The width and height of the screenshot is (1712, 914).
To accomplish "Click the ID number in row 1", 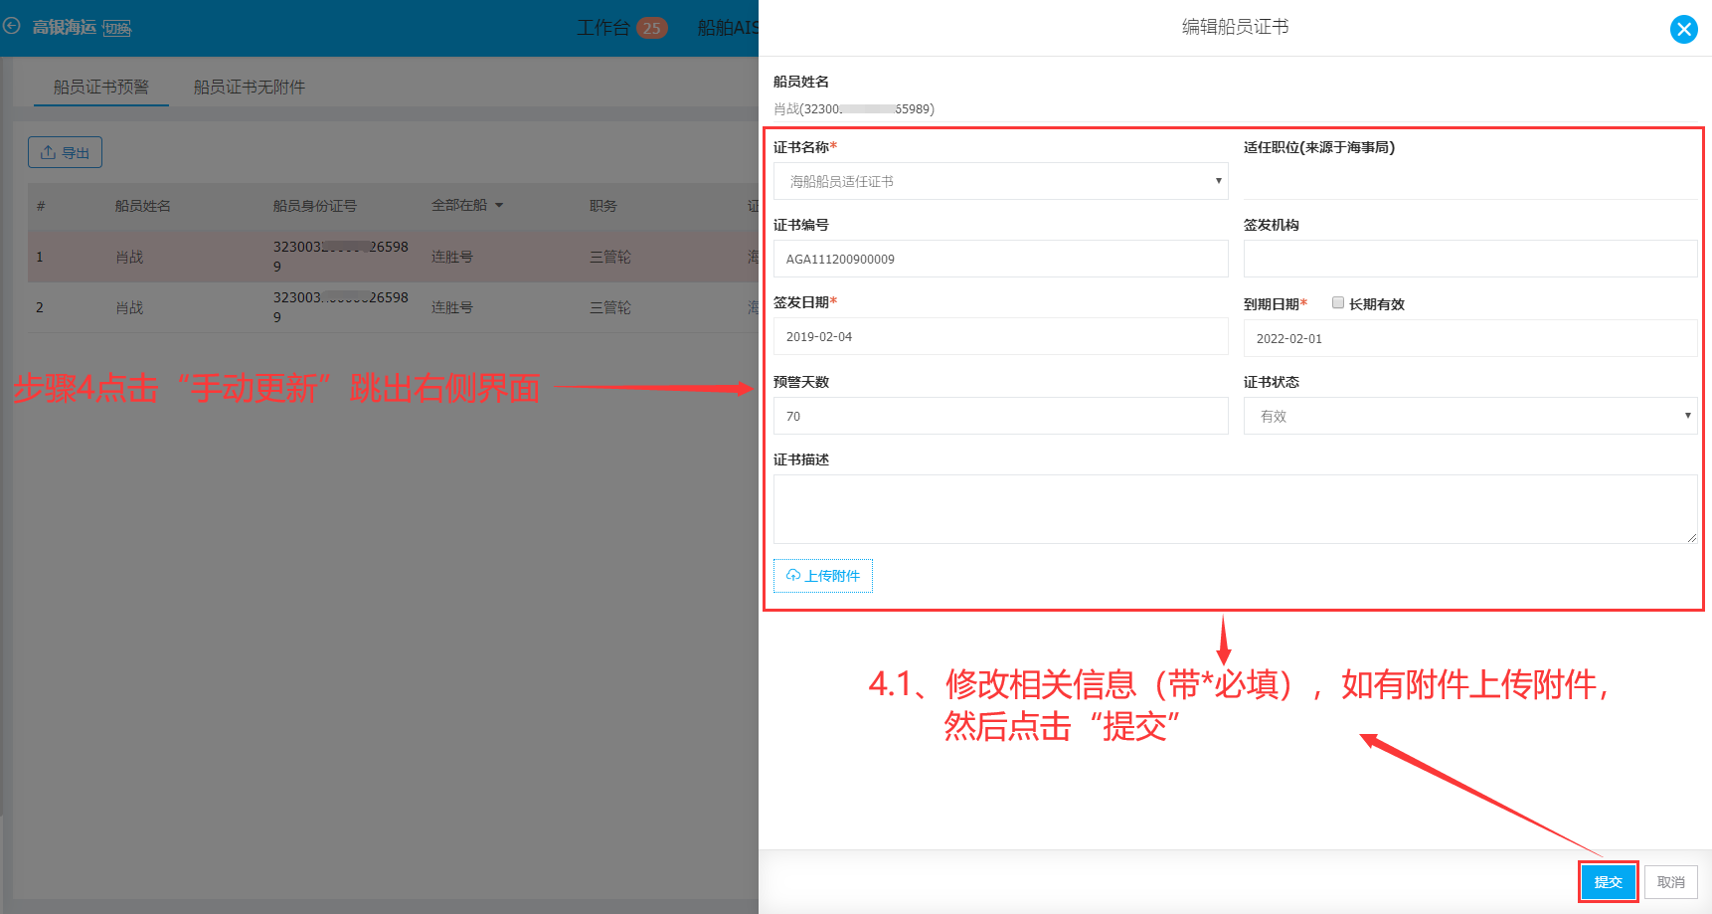I will (x=340, y=257).
